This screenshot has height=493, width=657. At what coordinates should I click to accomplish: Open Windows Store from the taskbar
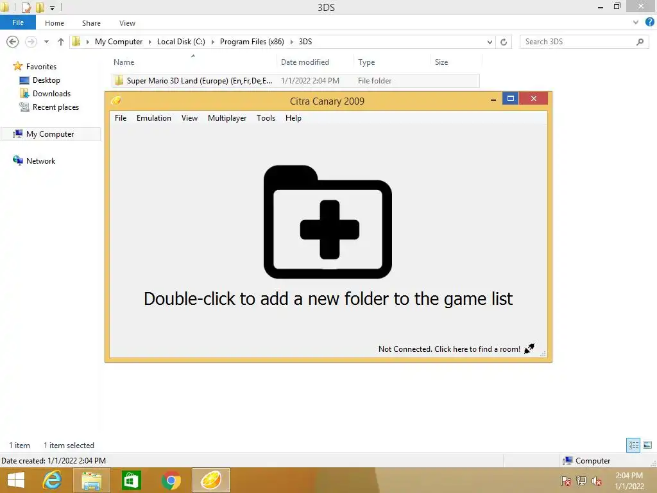[x=131, y=480]
